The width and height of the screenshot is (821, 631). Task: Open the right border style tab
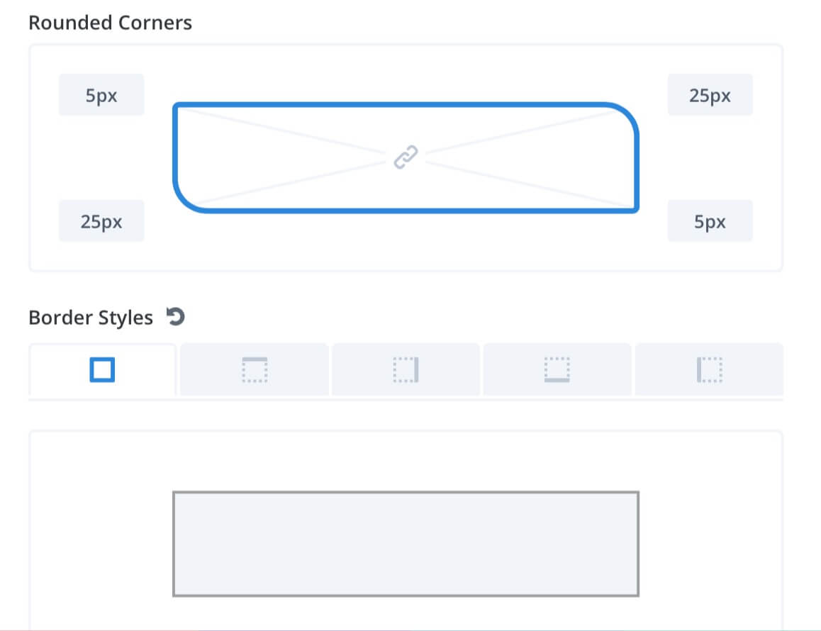(406, 369)
